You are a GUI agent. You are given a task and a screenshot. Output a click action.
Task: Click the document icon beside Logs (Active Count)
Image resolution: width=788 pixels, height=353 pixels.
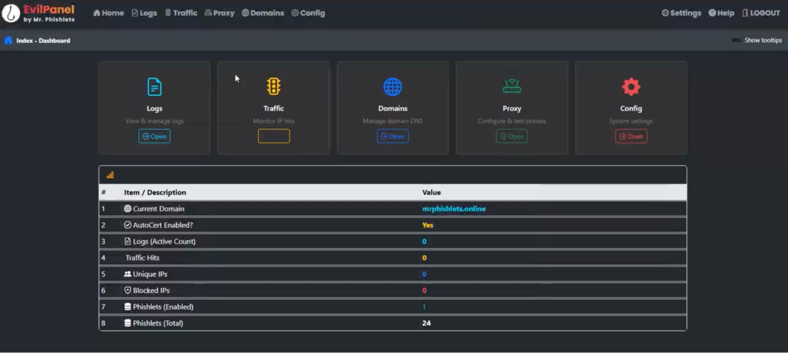[127, 241]
